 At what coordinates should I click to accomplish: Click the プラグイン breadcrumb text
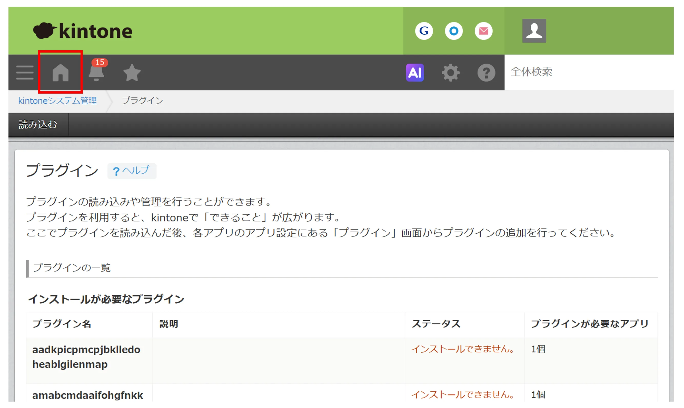[142, 101]
